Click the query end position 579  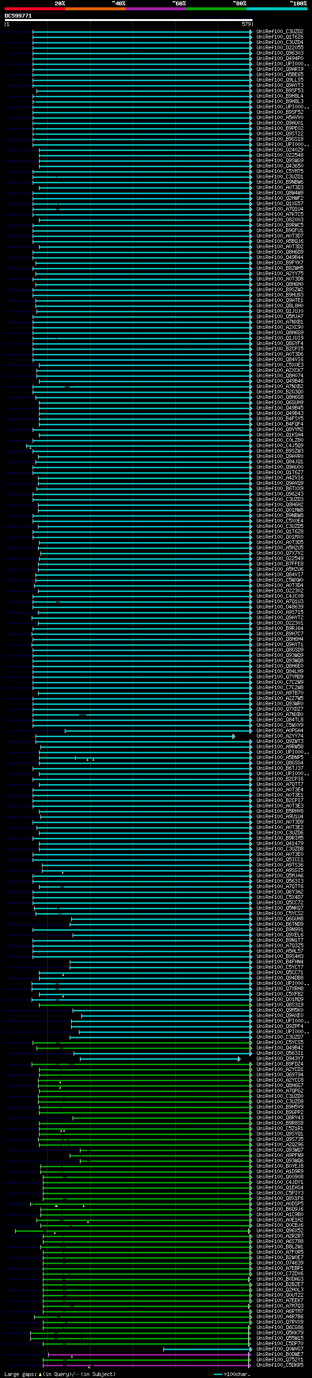click(246, 24)
